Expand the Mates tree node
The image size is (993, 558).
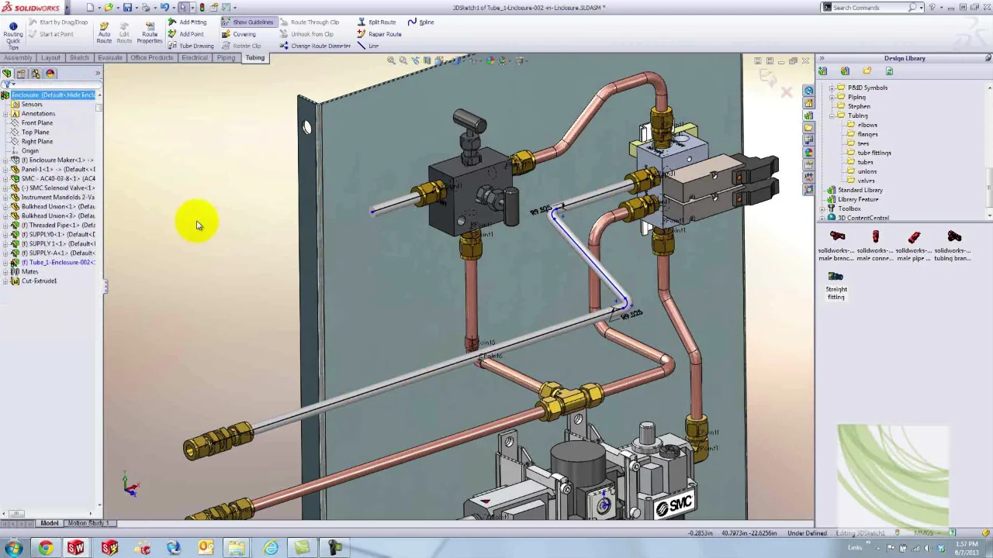pos(5,272)
